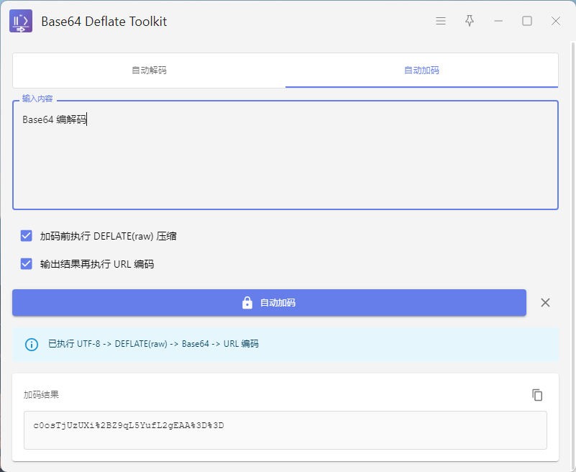Minimize the toolkit window
This screenshot has height=472, width=576.
498,22
